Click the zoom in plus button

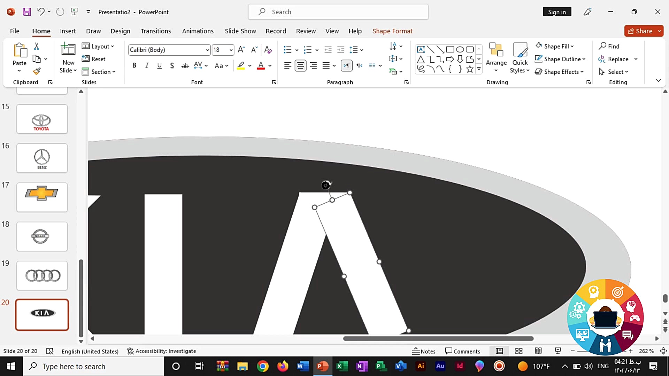point(630,351)
